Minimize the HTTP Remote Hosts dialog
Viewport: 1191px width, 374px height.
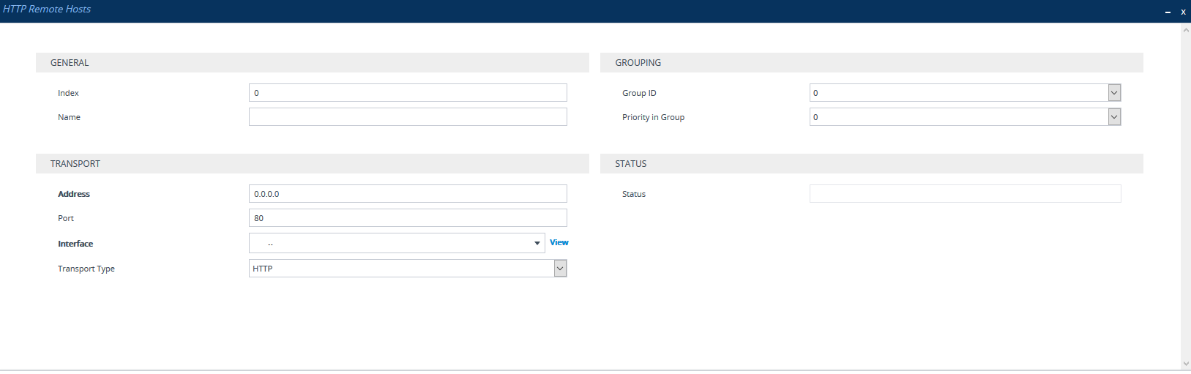[1168, 12]
